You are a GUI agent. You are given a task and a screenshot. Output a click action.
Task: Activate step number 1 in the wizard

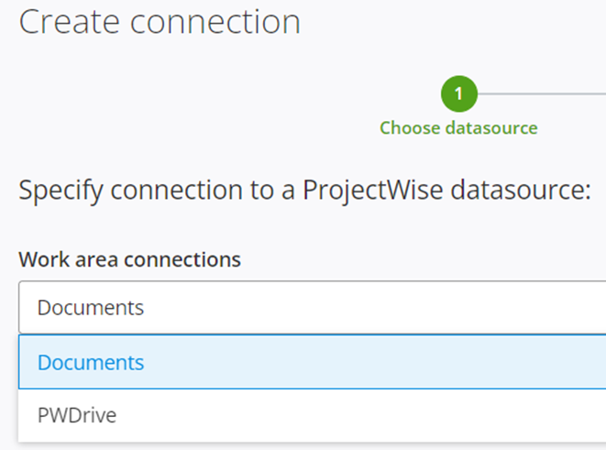pyautogui.click(x=459, y=93)
